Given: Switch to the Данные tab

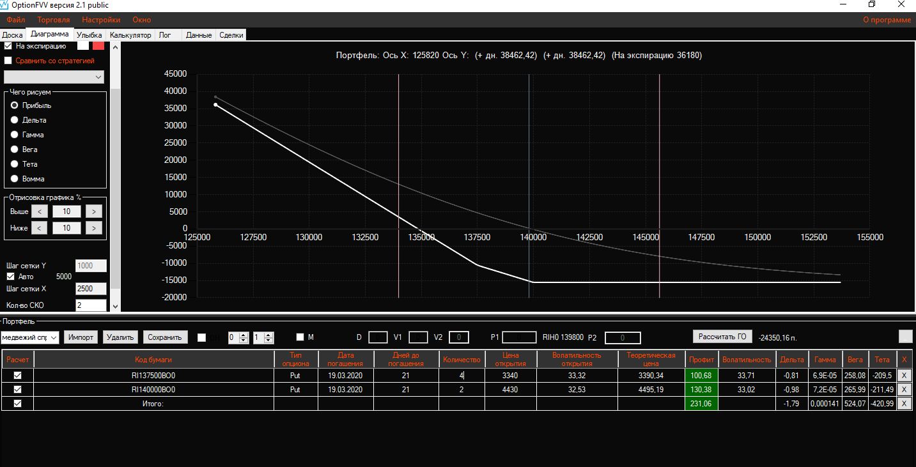Looking at the screenshot, I should coord(199,35).
